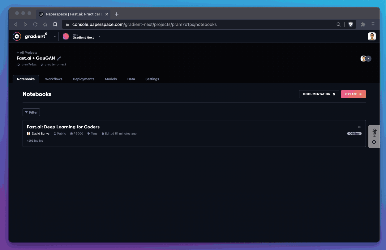This screenshot has width=386, height=250.
Task: Open the browser extensions puzzle icon
Action: pyautogui.click(x=363, y=24)
